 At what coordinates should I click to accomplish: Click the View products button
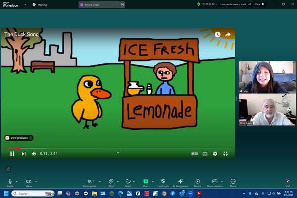point(19,138)
